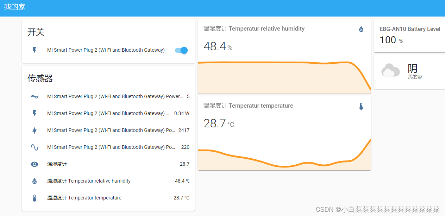Click the thermometer icon on temperature card
Image resolution: width=445 pixels, height=216 pixels.
[361, 106]
